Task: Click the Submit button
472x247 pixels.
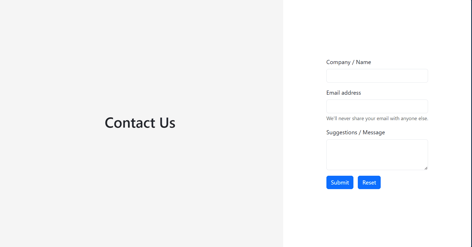Action: [x=340, y=182]
